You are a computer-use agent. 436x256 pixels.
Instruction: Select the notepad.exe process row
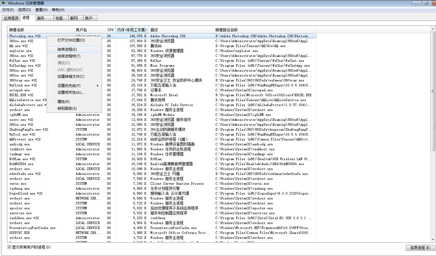[x=162, y=90]
